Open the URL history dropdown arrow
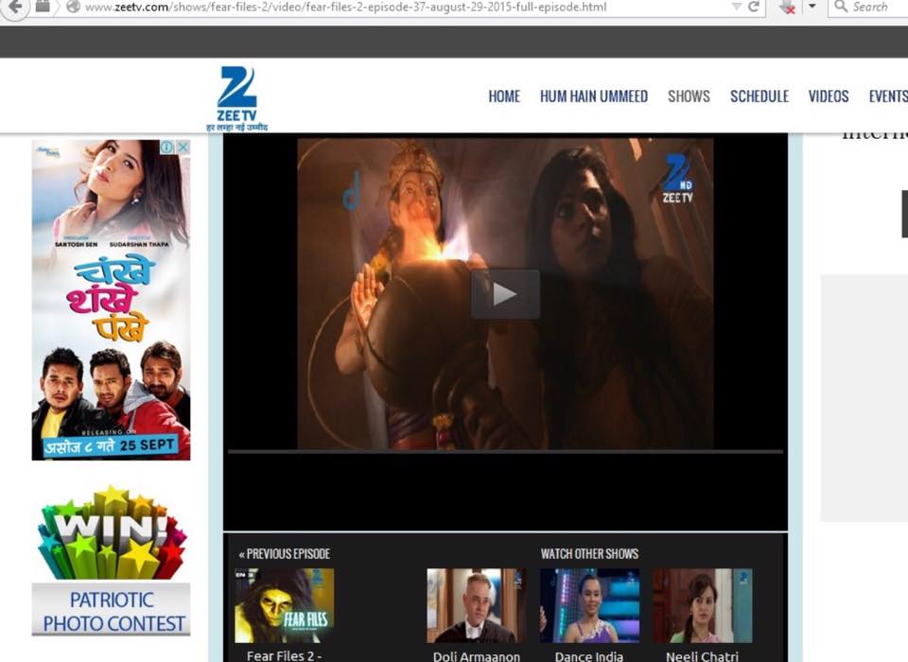 point(737,7)
